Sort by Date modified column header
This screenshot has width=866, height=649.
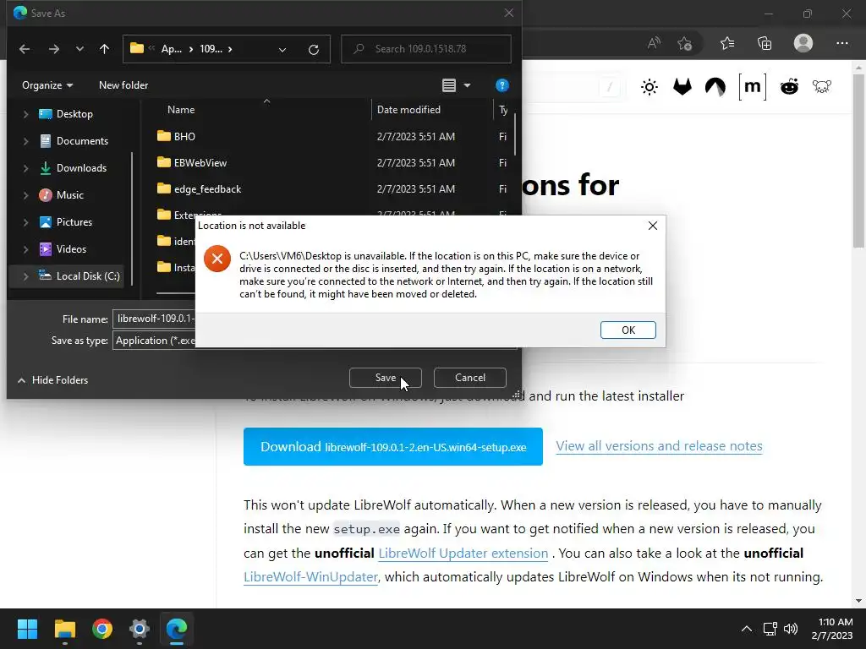pyautogui.click(x=408, y=110)
